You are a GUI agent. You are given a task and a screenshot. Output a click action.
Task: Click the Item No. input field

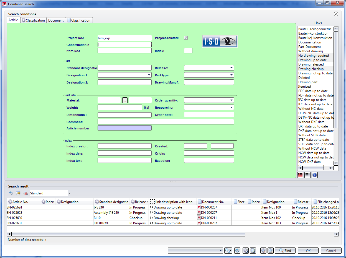(x=124, y=51)
